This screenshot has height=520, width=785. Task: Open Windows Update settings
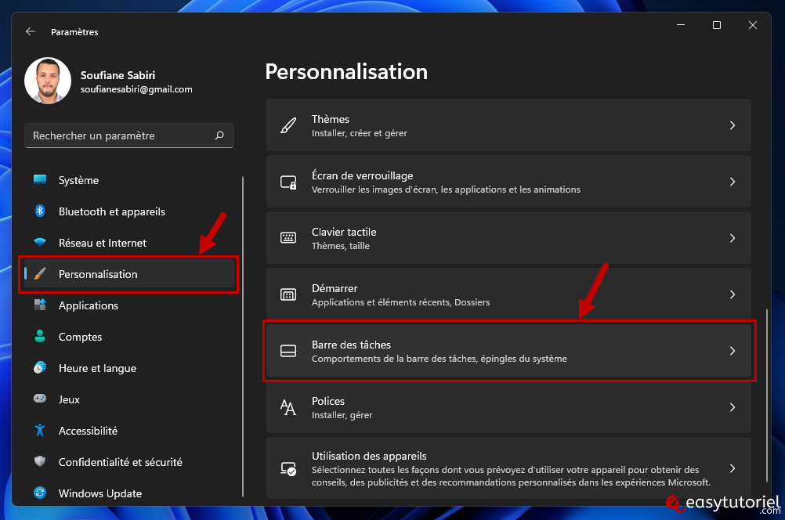point(129,493)
